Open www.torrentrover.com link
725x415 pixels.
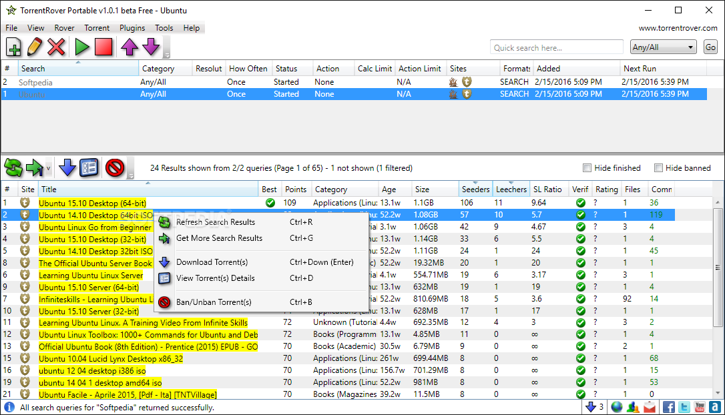(678, 28)
